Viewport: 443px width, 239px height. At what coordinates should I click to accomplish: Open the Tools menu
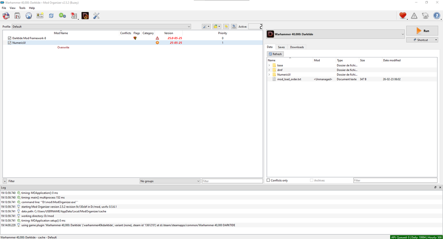click(x=22, y=8)
